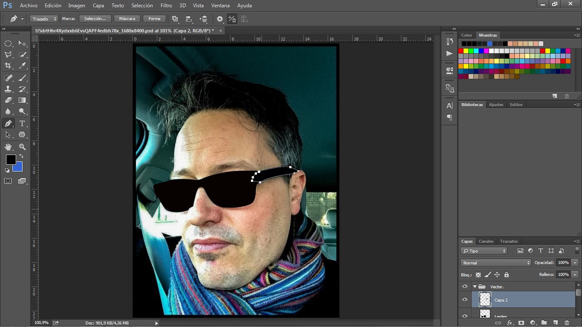The width and height of the screenshot is (582, 327).
Task: Select the Eraser tool
Action: pos(8,100)
